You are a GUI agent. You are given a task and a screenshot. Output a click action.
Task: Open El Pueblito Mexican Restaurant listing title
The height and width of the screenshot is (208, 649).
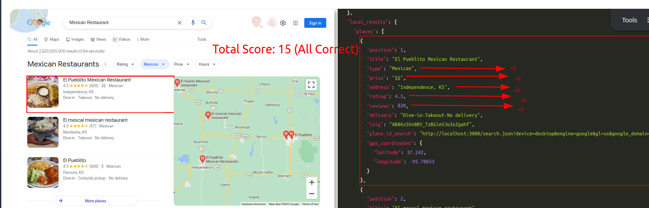tap(97, 80)
